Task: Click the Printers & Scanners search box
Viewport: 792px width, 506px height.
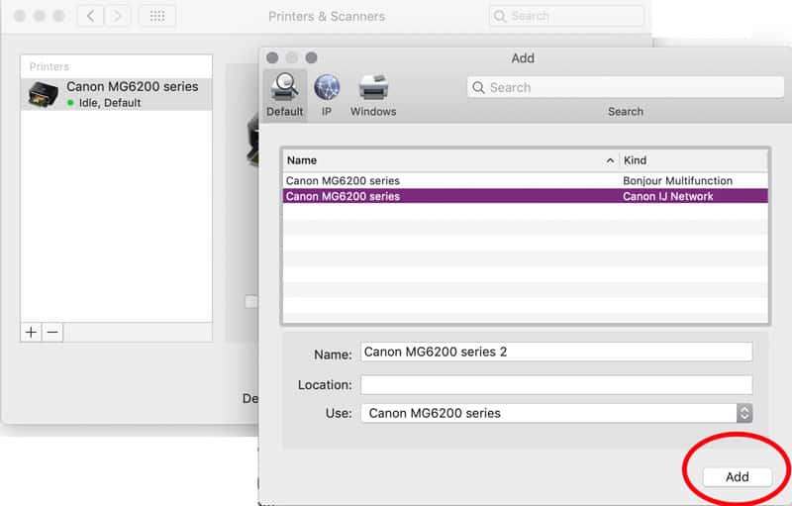Action: click(566, 16)
